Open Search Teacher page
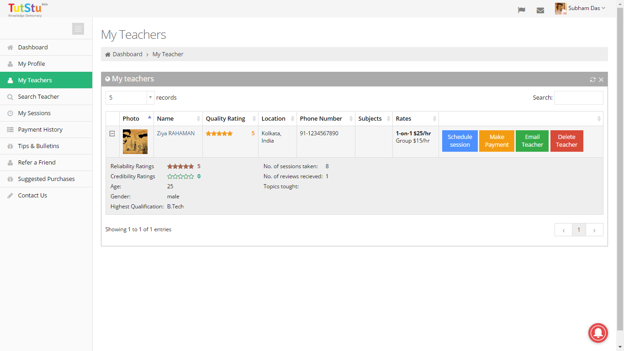 tap(46, 97)
